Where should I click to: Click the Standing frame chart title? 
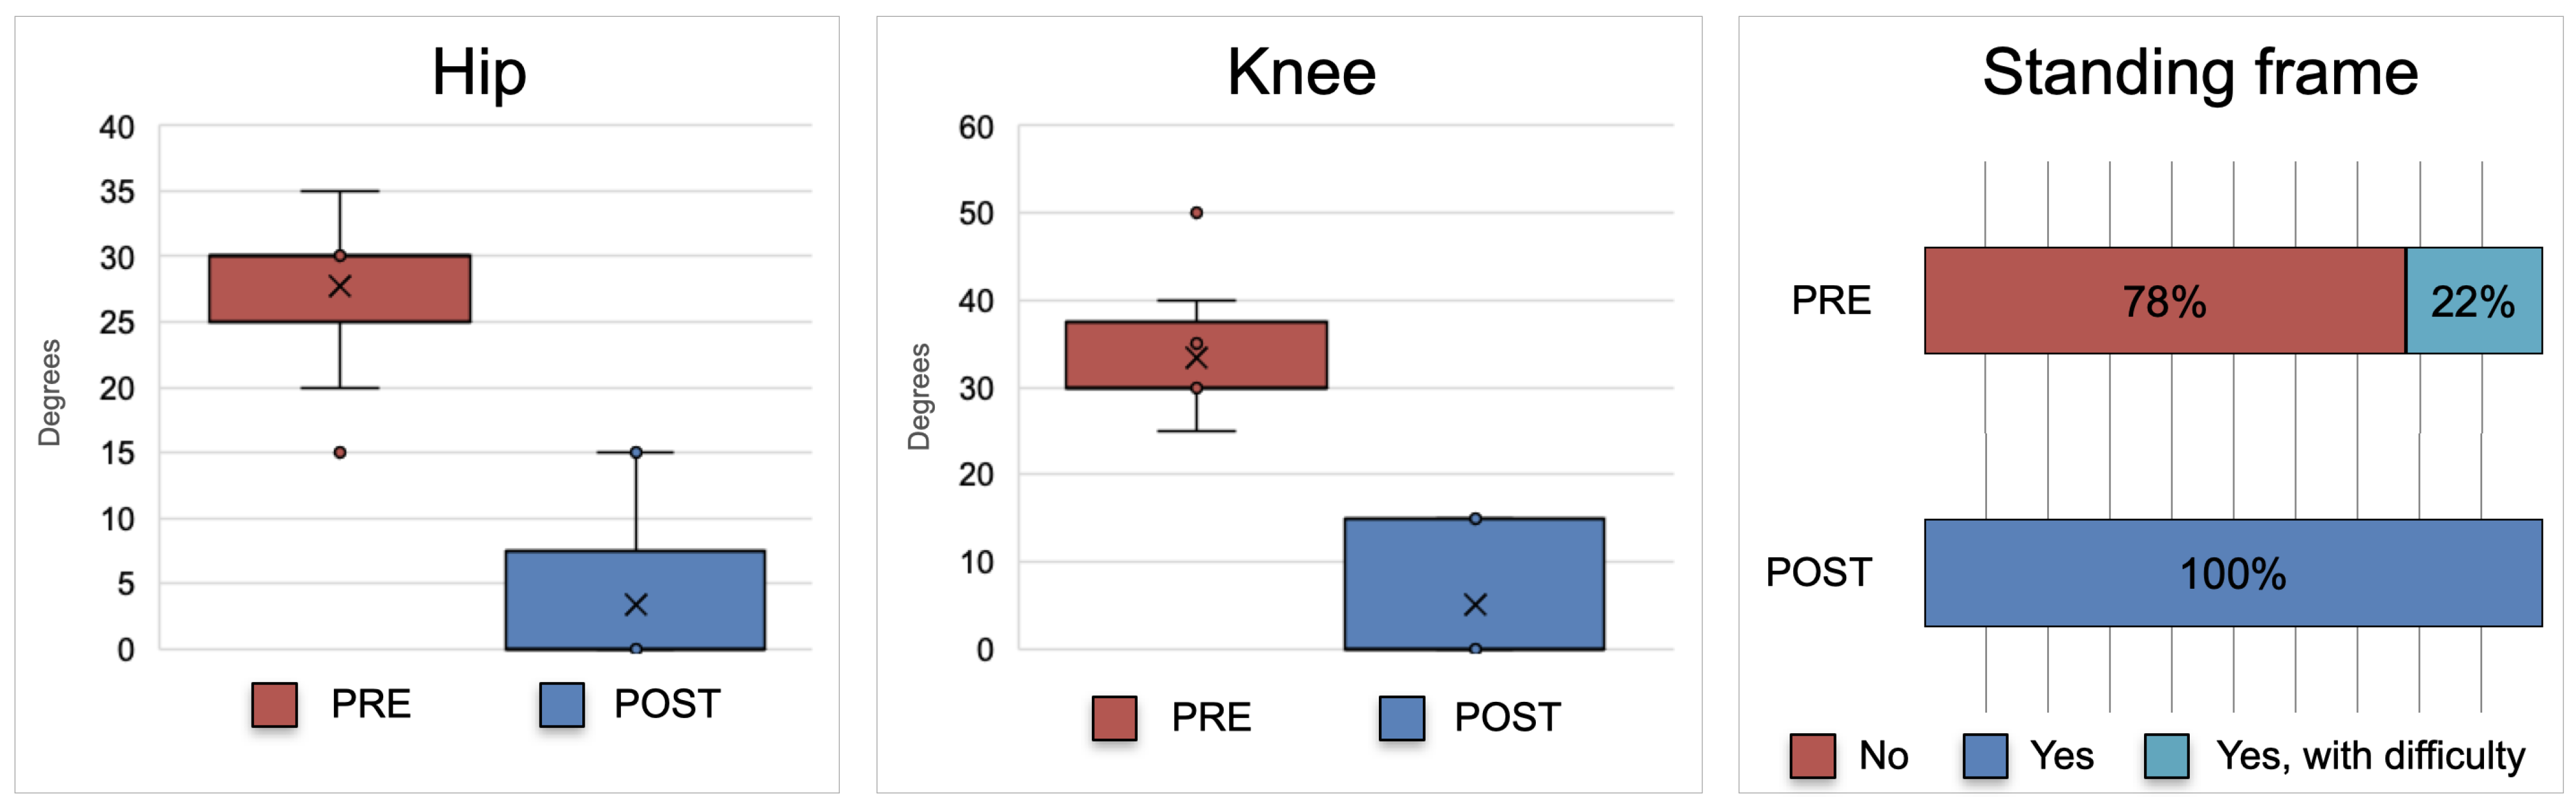point(2200,73)
